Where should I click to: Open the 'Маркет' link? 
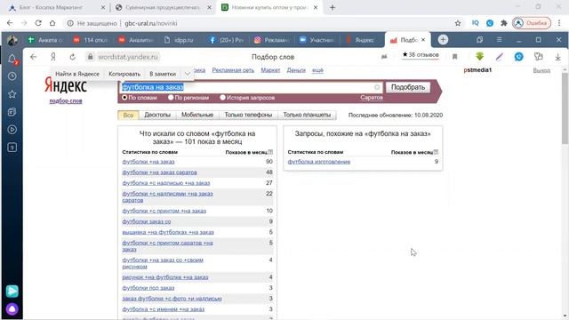(x=270, y=70)
